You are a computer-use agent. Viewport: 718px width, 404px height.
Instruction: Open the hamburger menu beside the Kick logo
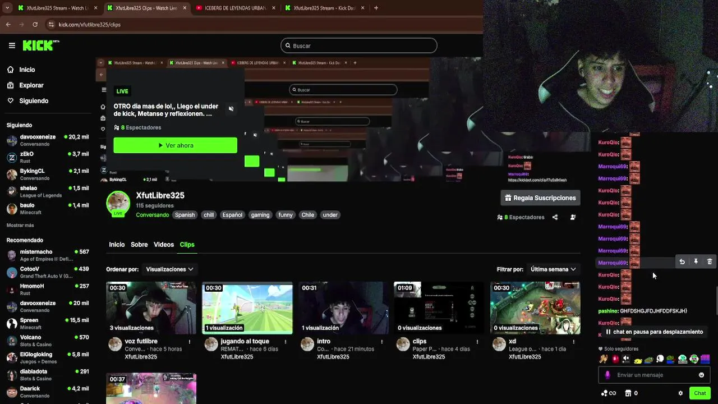click(x=12, y=45)
